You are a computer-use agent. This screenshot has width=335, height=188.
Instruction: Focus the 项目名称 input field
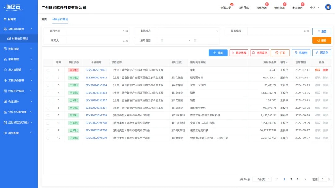tap(97, 31)
